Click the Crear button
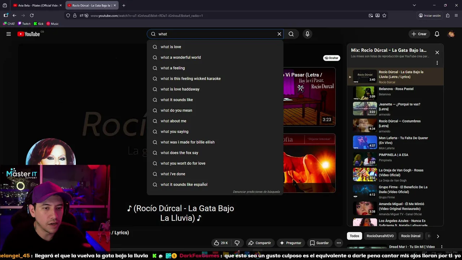 tap(419, 34)
